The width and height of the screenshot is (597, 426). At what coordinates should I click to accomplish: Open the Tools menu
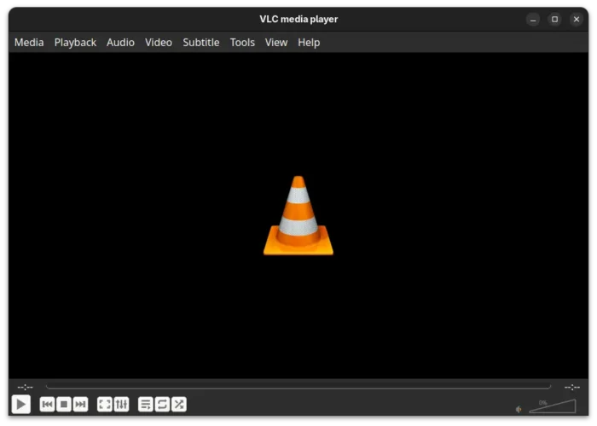pos(242,42)
